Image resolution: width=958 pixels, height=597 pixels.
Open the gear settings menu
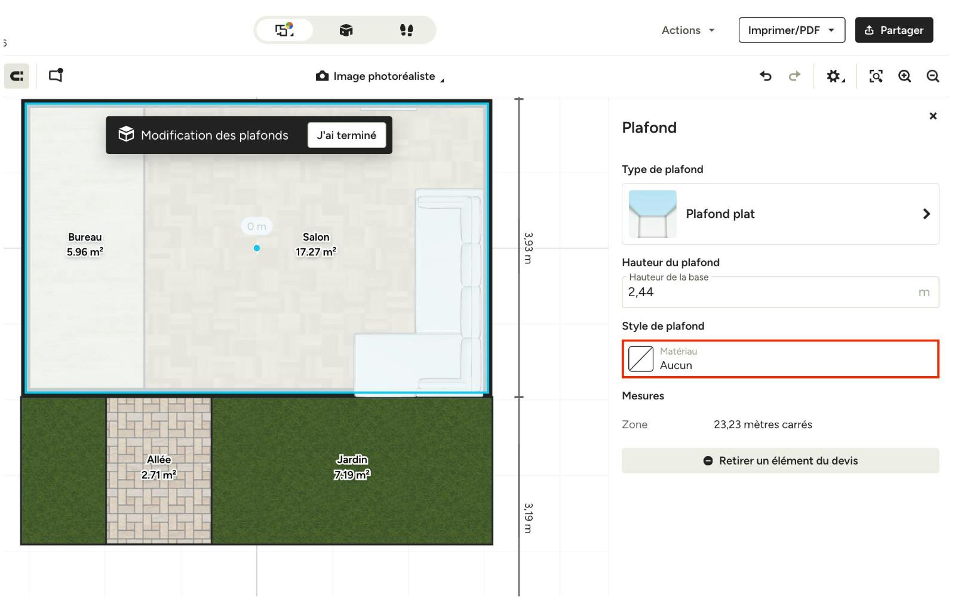click(834, 76)
